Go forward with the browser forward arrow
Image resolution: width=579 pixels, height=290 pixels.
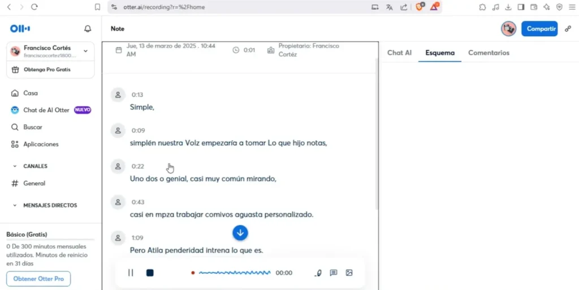(21, 7)
